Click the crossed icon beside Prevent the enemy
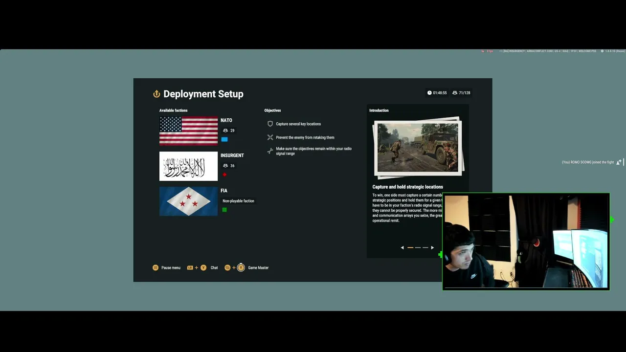The height and width of the screenshot is (352, 626). (270, 137)
